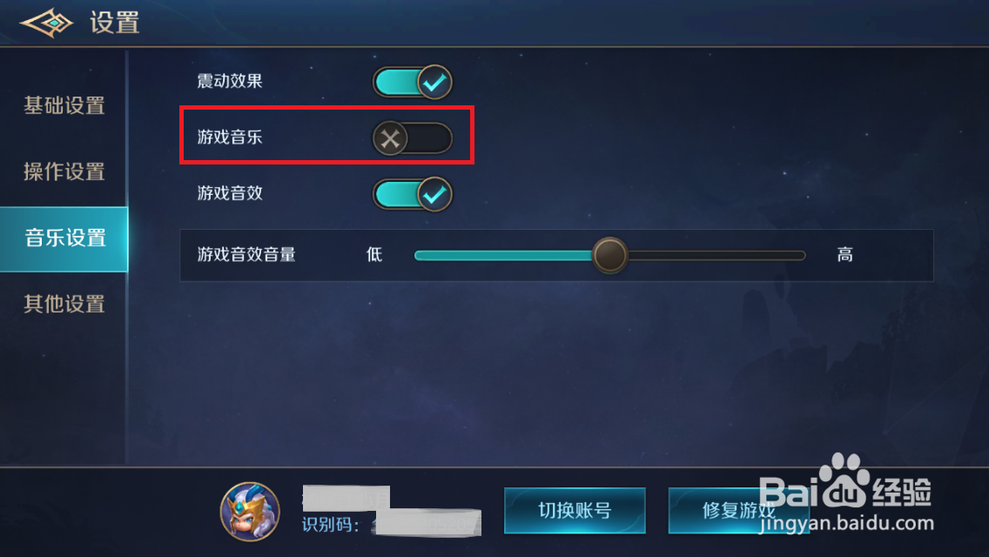Click the X knob on 游戏音乐
Image resolution: width=989 pixels, height=557 pixels.
(390, 138)
